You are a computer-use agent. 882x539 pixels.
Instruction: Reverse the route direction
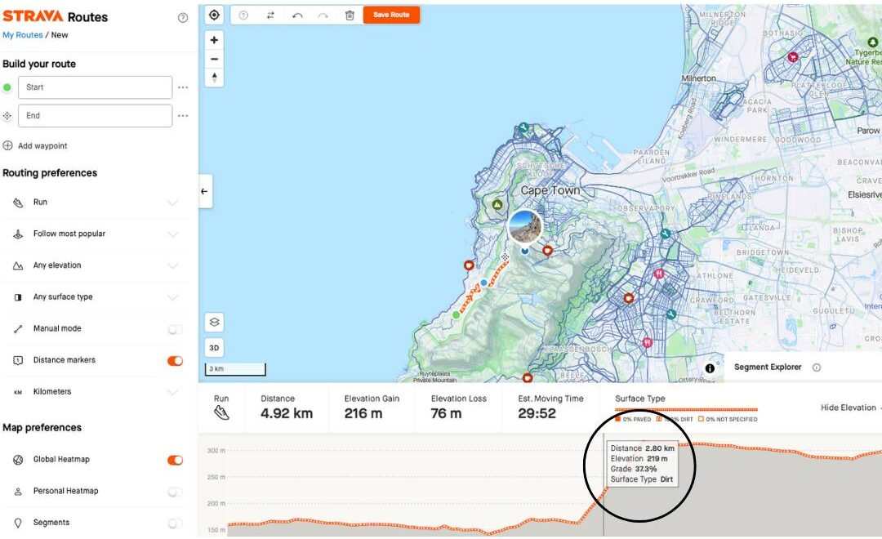coord(270,16)
